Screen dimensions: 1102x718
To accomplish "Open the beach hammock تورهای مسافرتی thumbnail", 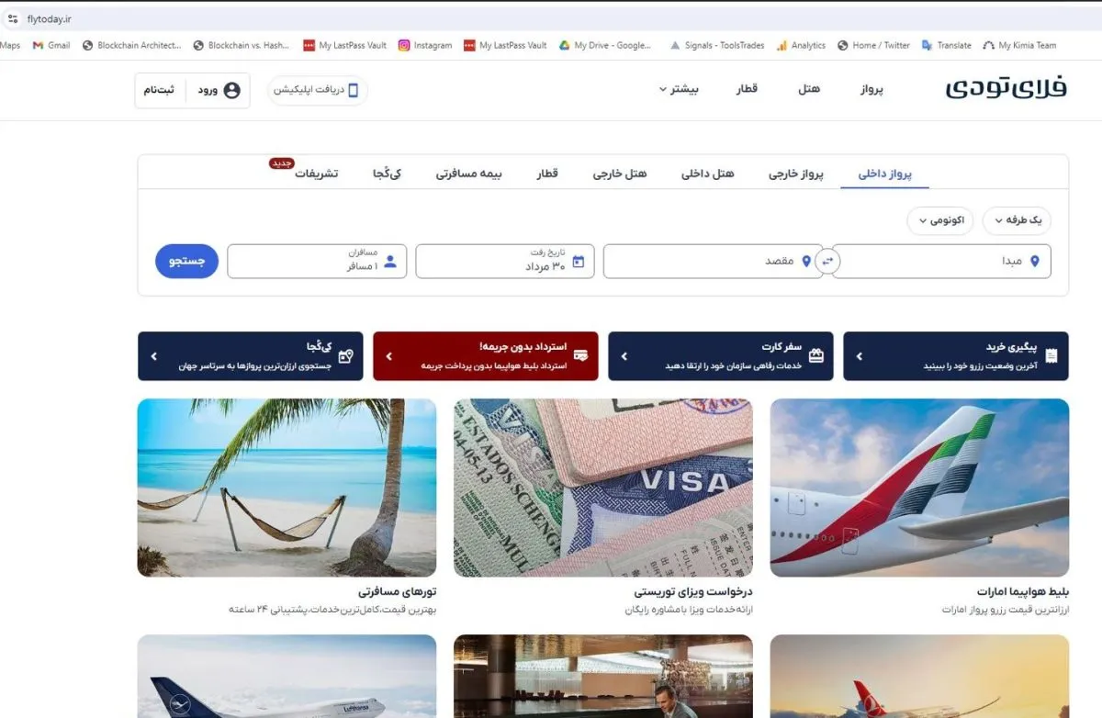I will click(287, 488).
